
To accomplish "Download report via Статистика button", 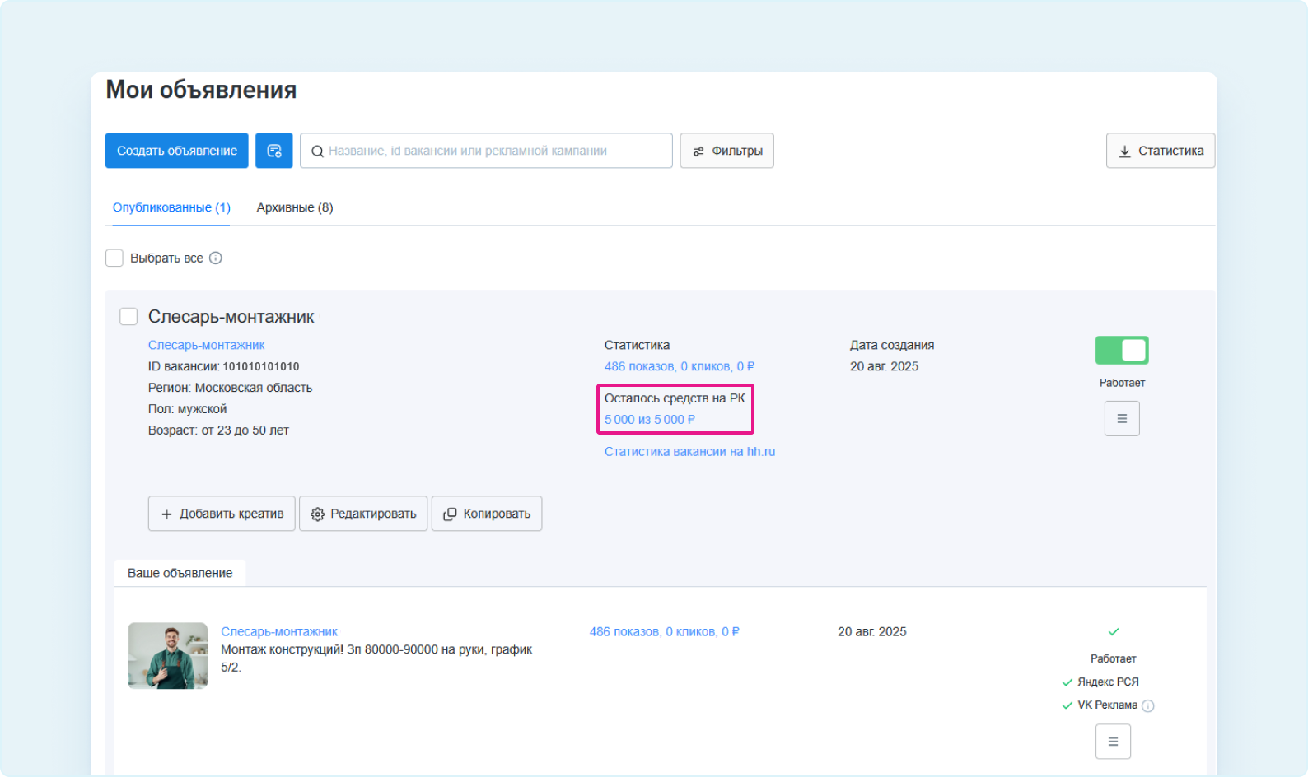I will pos(1160,151).
